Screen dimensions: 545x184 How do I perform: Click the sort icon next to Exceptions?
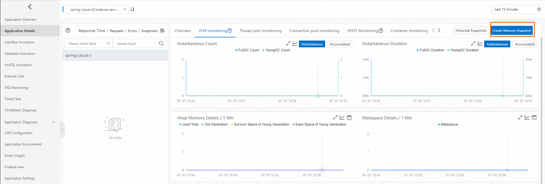[x=162, y=31]
